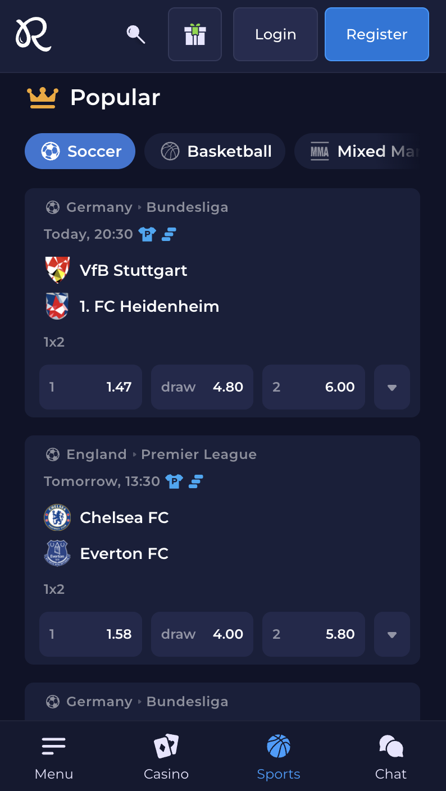446x791 pixels.
Task: Select Heidenheim win odds 6.00
Action: (x=313, y=387)
